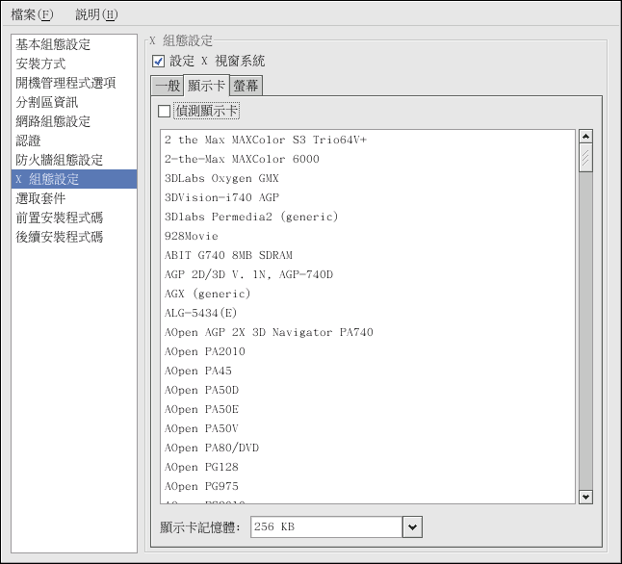Screen dimensions: 622x564
Task: Go to 防火牆組態設定 section
Action: [x=59, y=160]
